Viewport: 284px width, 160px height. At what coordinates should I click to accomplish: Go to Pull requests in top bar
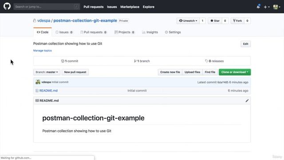[x=94, y=7]
